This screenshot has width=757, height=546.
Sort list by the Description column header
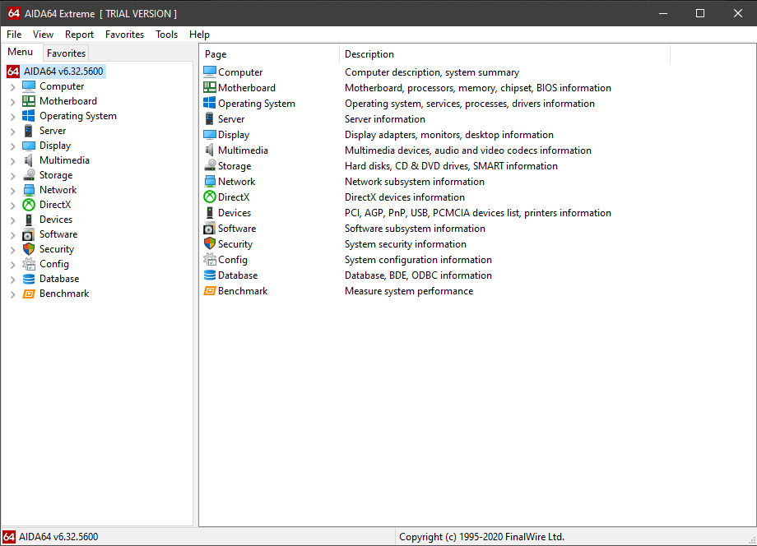(x=505, y=54)
